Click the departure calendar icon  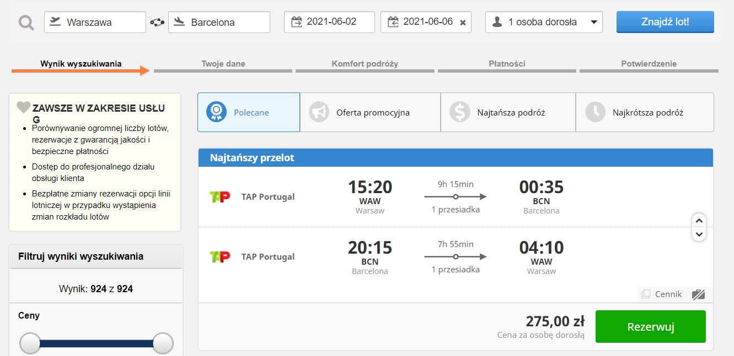coord(297,22)
